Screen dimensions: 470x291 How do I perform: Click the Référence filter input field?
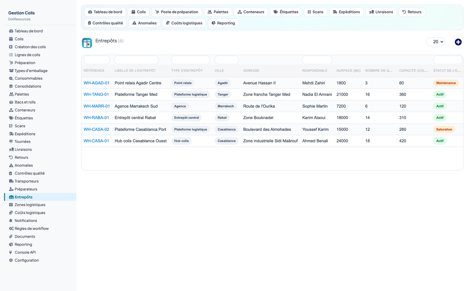point(97,60)
